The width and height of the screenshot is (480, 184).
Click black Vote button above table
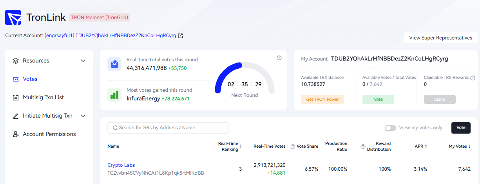pyautogui.click(x=461, y=128)
